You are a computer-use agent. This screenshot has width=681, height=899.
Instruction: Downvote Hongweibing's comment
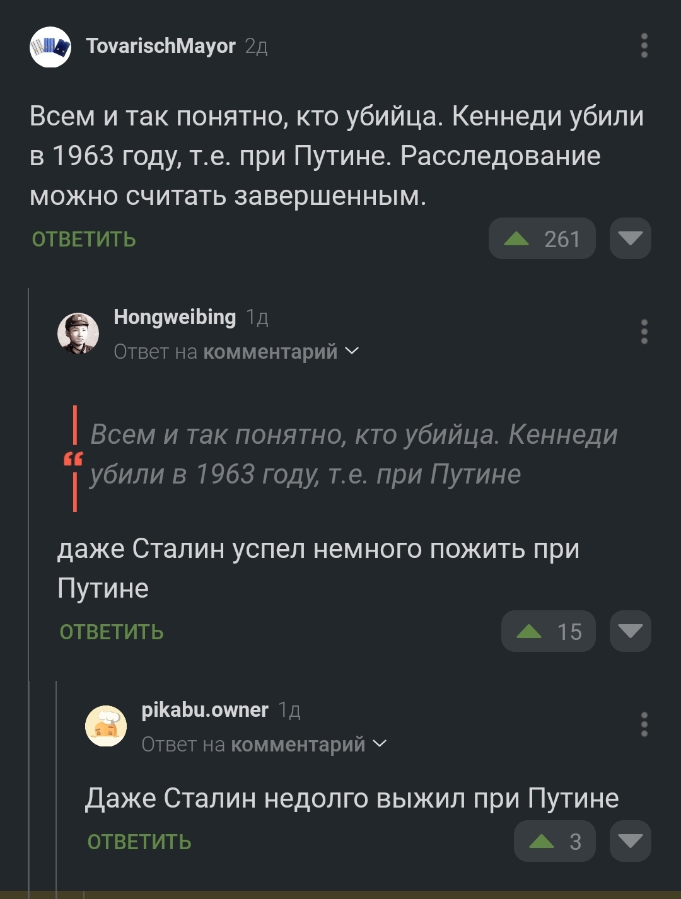630,631
